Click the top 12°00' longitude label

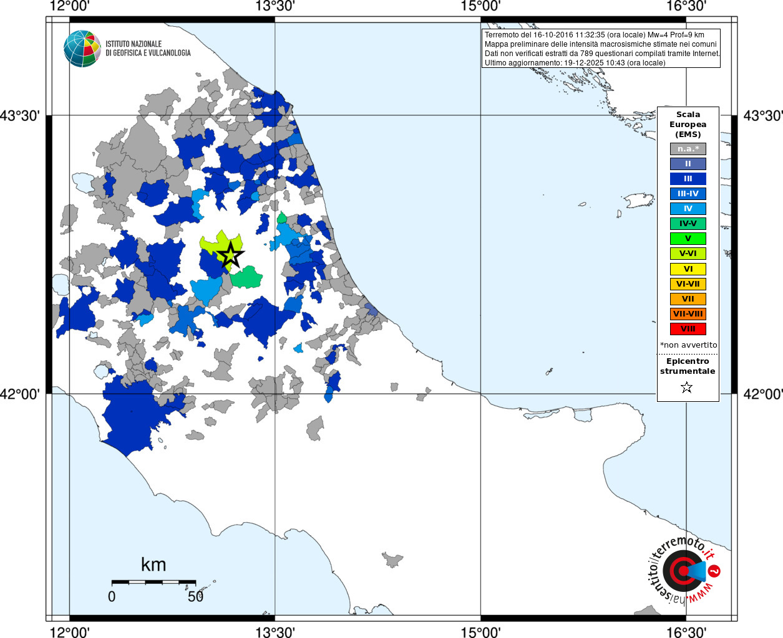tap(69, 6)
